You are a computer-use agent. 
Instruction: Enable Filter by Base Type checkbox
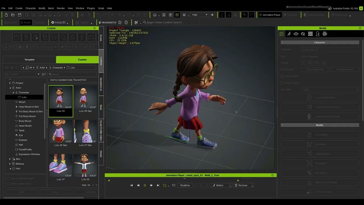coord(8,184)
